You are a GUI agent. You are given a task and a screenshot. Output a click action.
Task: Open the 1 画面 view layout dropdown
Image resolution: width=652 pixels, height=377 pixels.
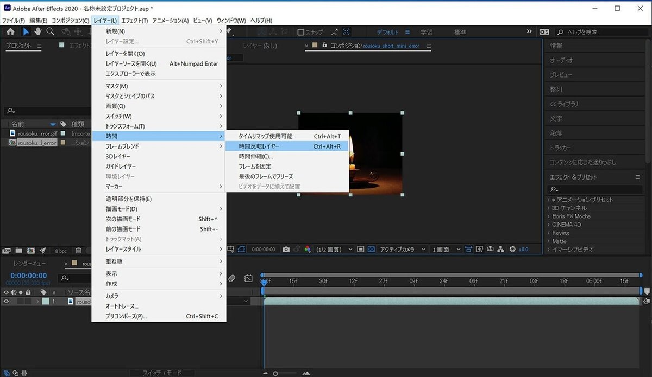[447, 249]
